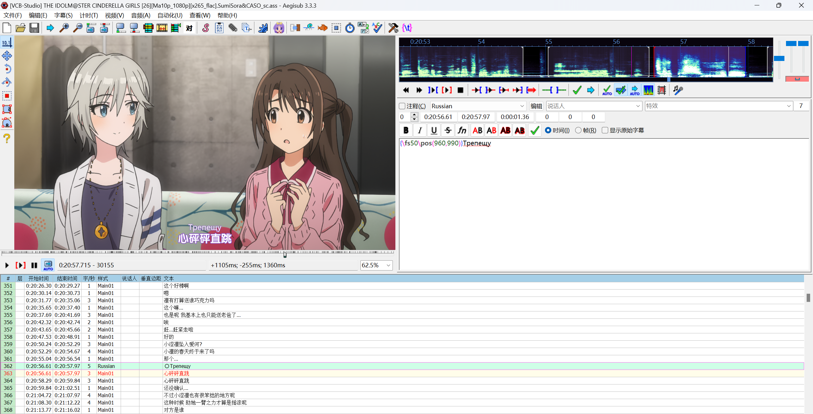
Task: Apply bold formatting with the B button
Action: [406, 130]
